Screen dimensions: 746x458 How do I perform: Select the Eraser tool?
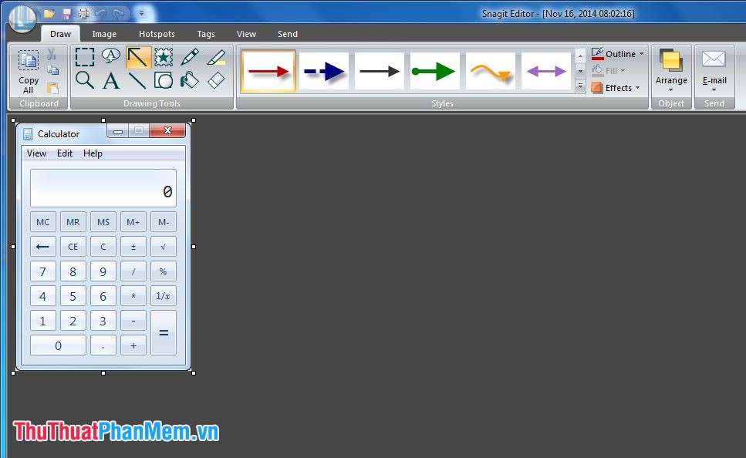coord(215,80)
